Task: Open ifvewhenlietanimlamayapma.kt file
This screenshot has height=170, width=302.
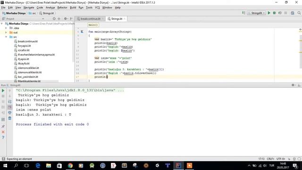Action: click(36, 55)
